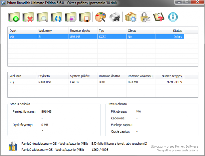Click the refresh disk blue arrows icon
The height and width of the screenshot is (156, 205).
pyautogui.click(x=57, y=17)
